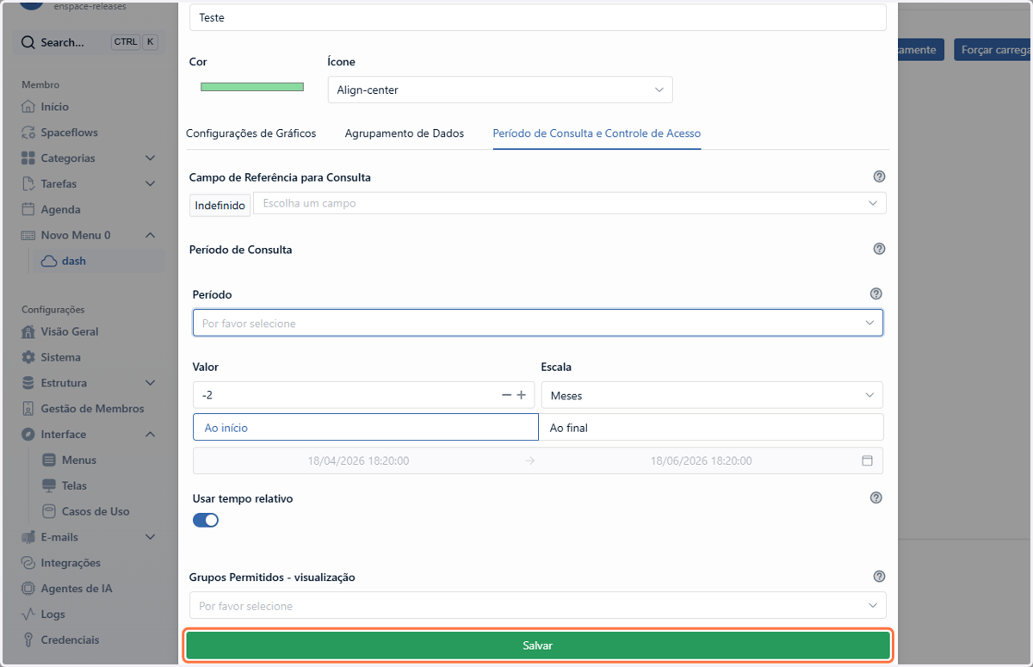
Task: Click the Logs pulse icon
Action: 28,615
